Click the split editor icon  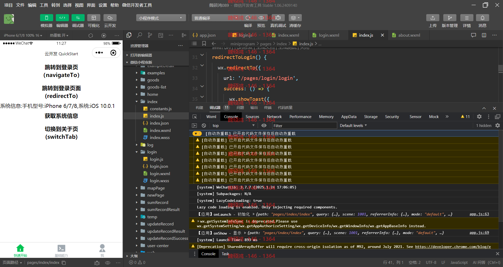pos(484,35)
